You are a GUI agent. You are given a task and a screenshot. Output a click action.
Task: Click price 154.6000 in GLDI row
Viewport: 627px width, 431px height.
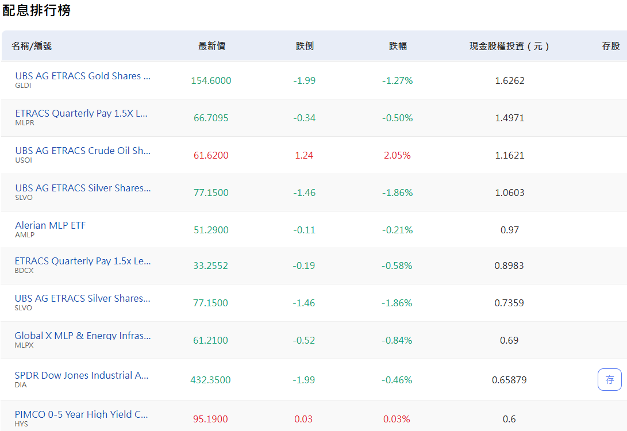[x=211, y=81]
